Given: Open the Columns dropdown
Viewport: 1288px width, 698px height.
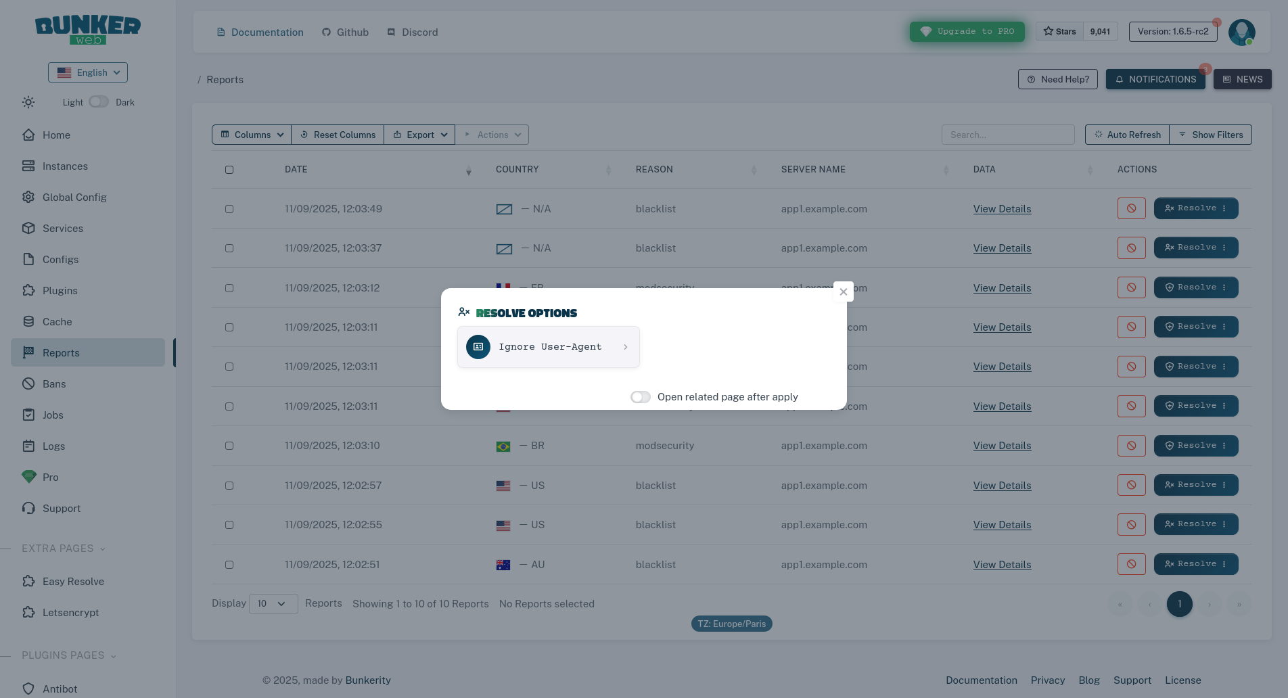Looking at the screenshot, I should click(251, 135).
